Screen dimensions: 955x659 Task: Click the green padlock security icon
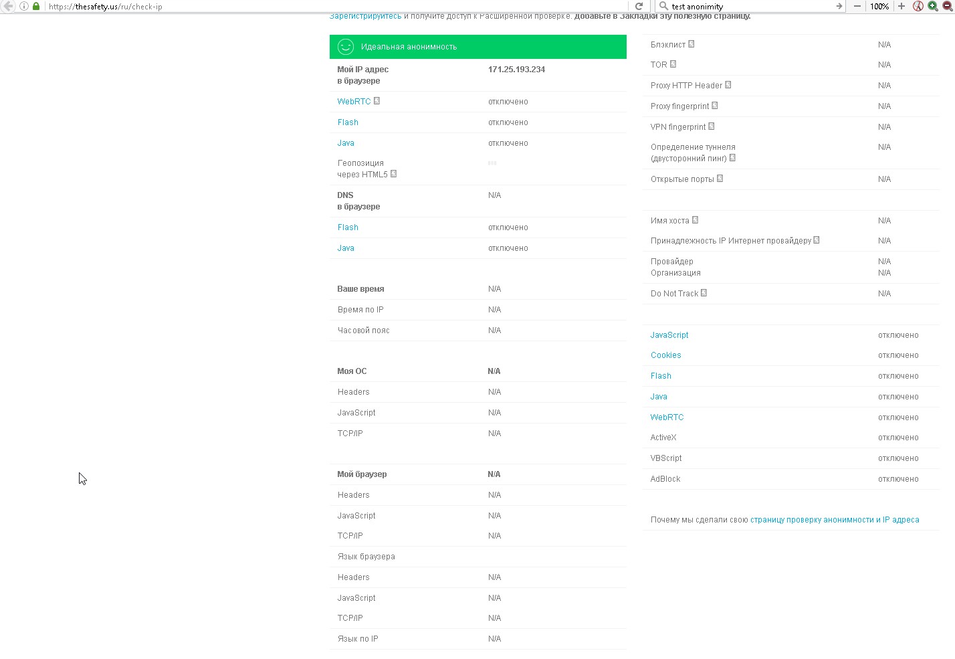pyautogui.click(x=36, y=6)
